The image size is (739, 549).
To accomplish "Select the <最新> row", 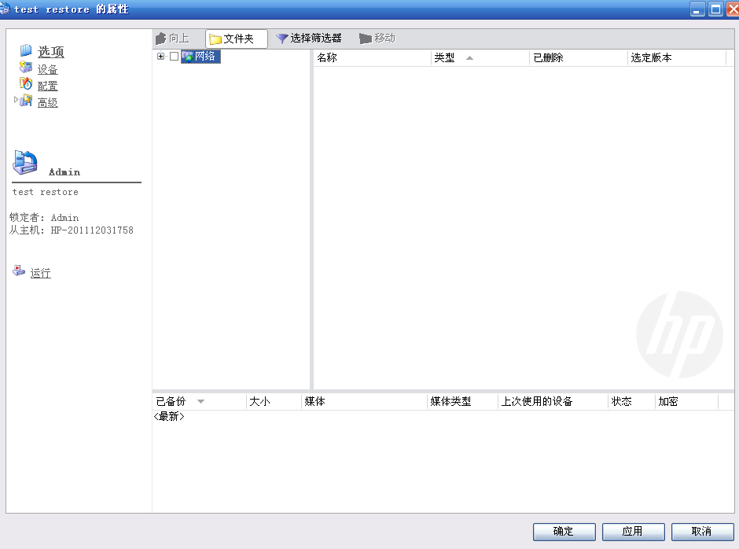I will tap(169, 416).
